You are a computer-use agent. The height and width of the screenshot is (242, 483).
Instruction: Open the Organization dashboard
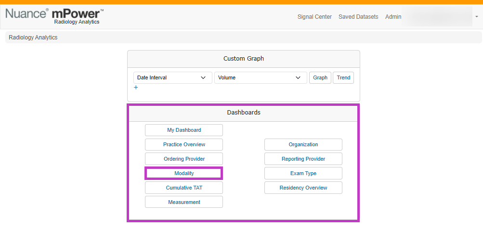(303, 144)
